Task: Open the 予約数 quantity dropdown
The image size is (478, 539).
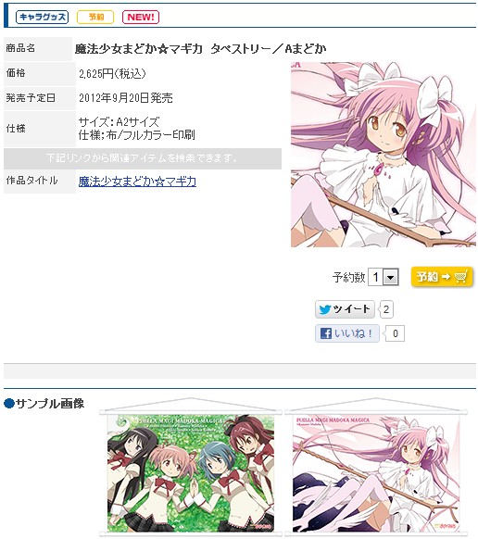Action: point(384,277)
